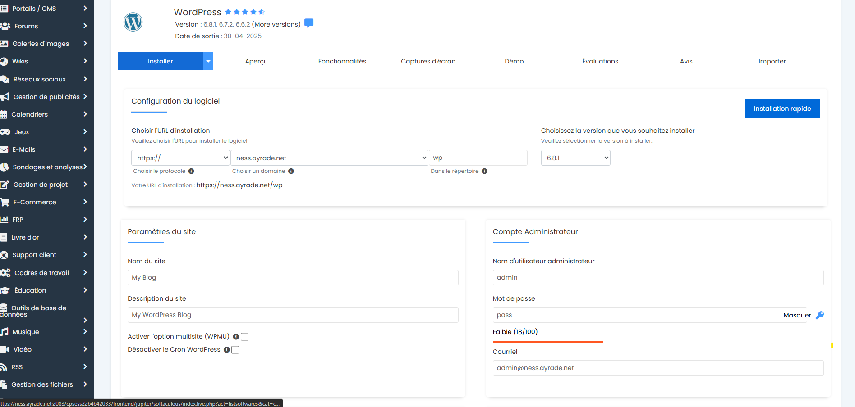Click the RSS feed icon
Screen dimensions: 855x407
pos(4,367)
